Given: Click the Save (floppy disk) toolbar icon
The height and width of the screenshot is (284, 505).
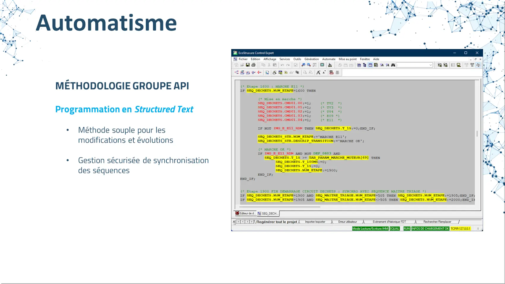Looking at the screenshot, I should (247, 65).
